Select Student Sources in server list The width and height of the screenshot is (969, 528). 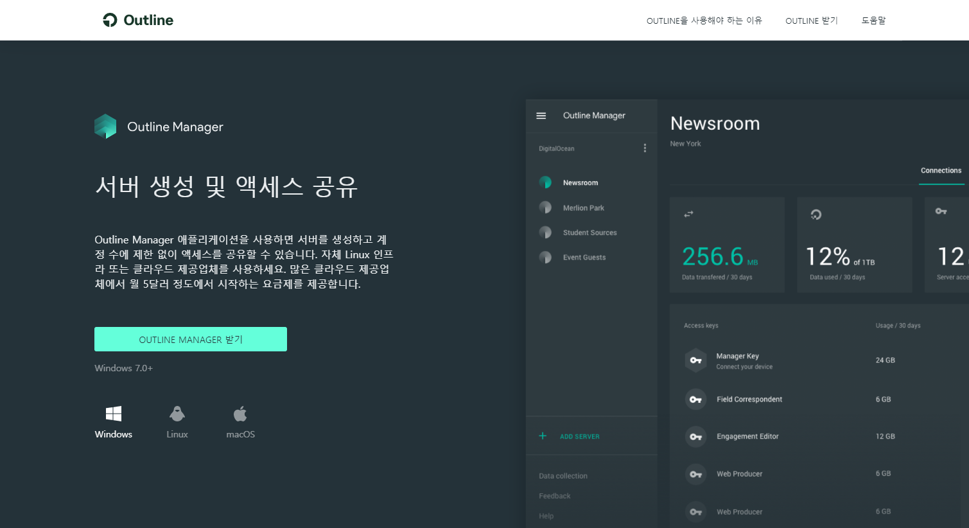(590, 233)
